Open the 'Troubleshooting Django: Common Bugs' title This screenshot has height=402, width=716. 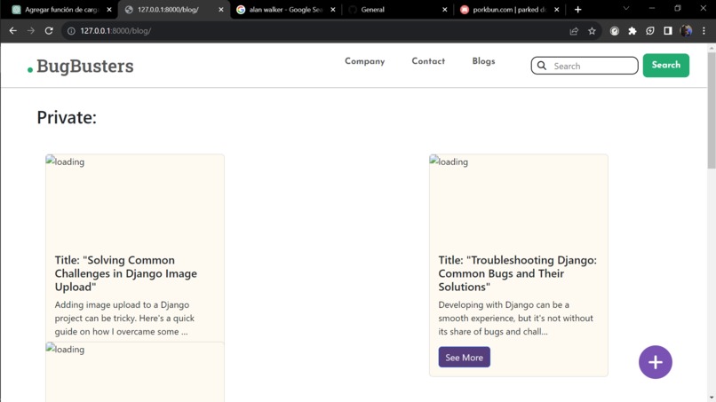(517, 273)
